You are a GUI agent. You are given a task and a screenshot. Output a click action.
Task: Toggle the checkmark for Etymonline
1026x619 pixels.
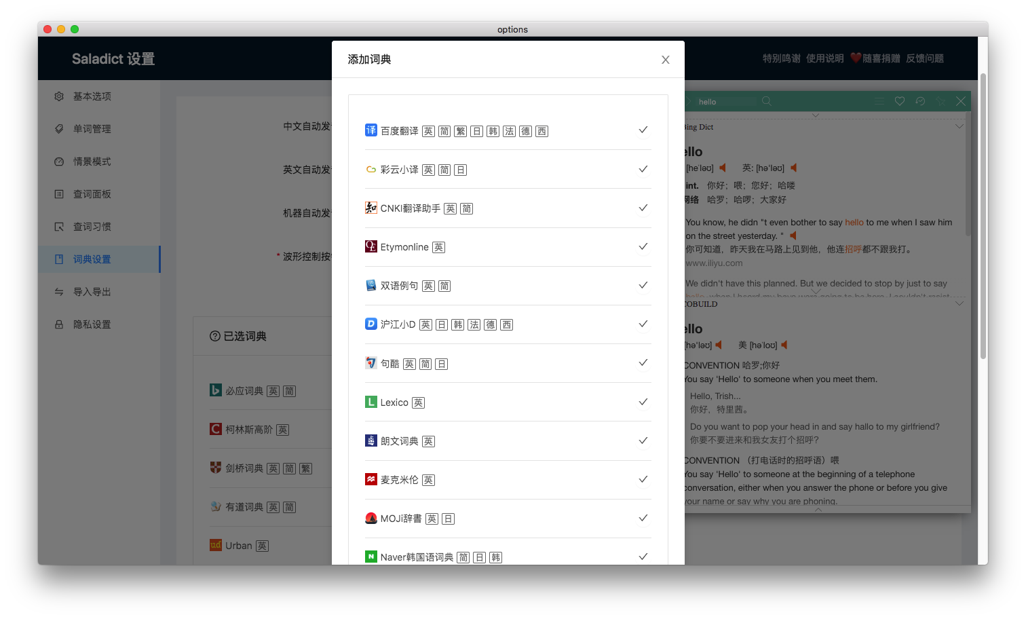pos(643,246)
